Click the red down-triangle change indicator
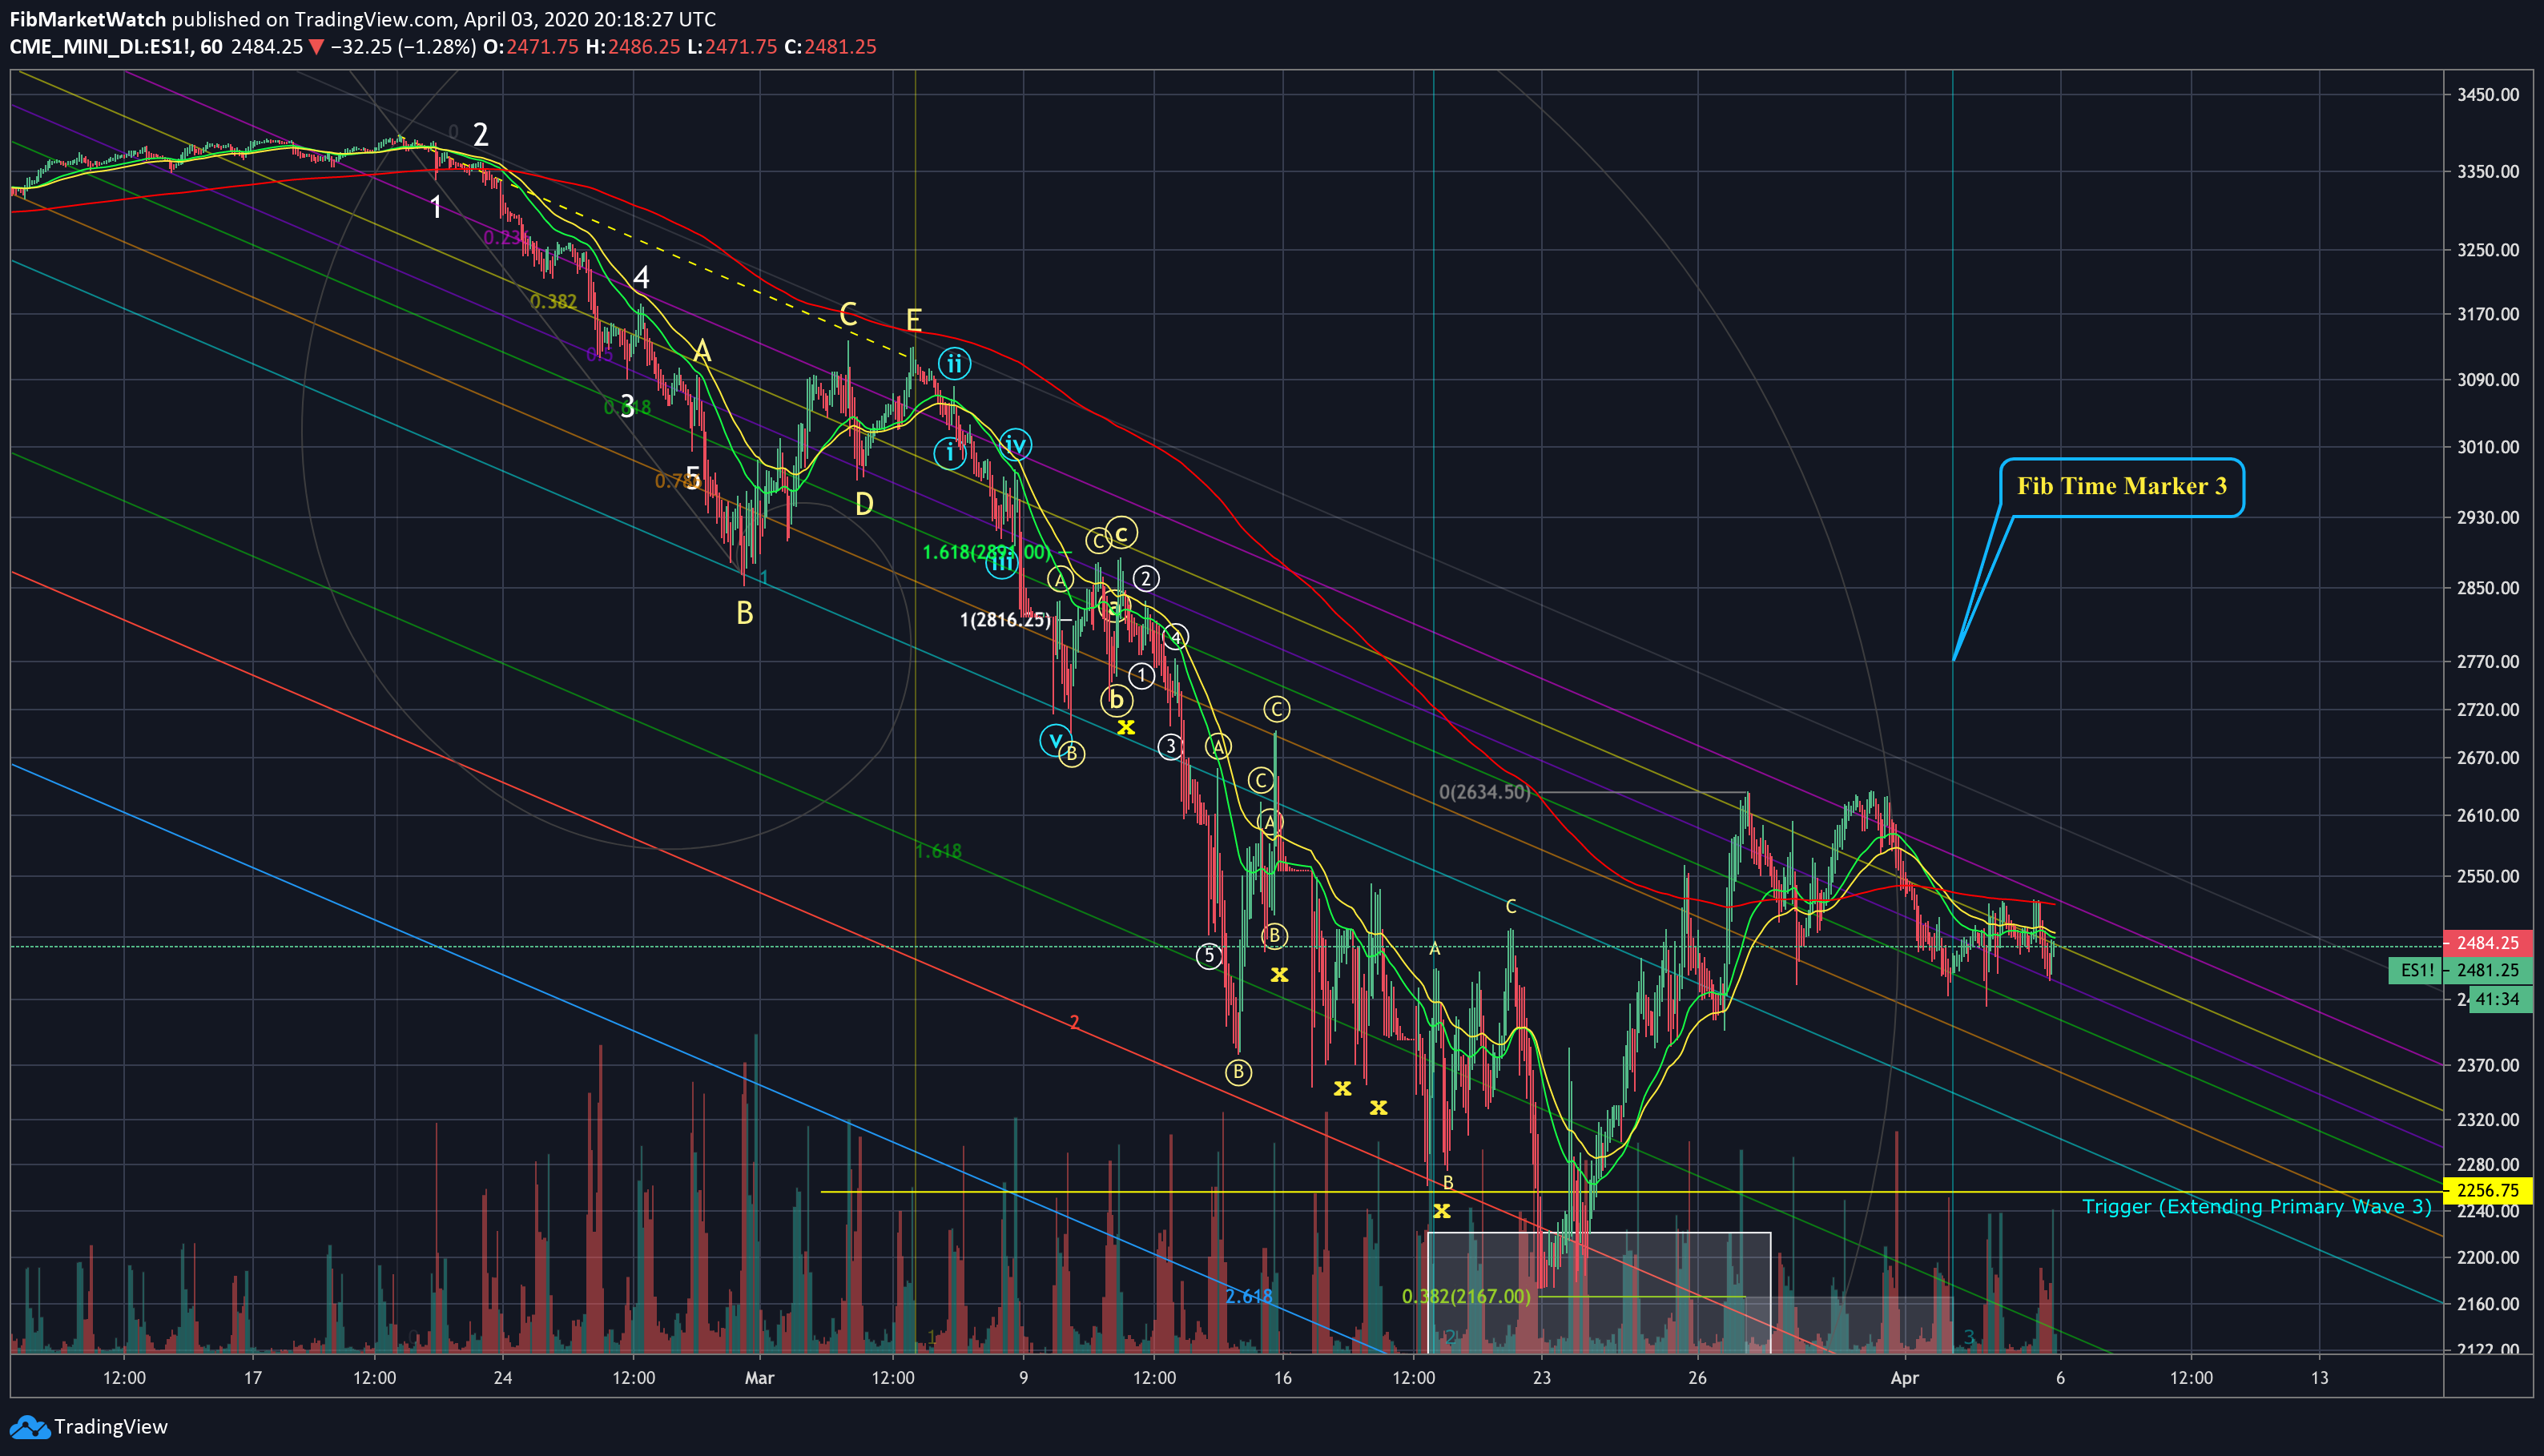 pos(316,47)
